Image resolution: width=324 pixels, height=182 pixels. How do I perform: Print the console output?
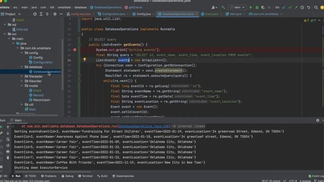click(x=8, y=152)
